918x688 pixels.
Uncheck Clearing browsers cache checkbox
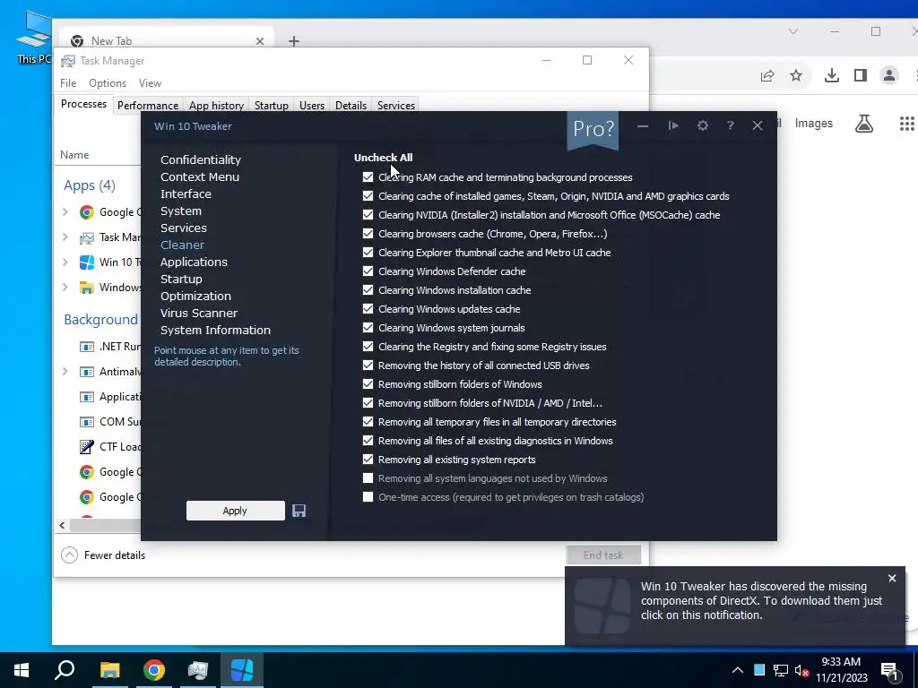[368, 234]
